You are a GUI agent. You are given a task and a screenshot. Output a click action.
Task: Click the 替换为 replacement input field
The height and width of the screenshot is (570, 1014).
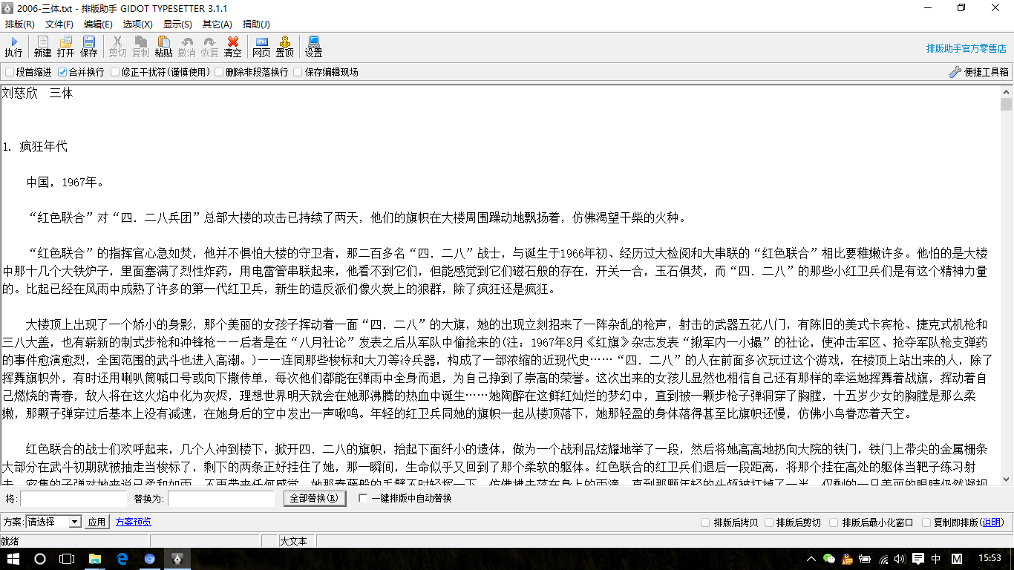tap(221, 499)
